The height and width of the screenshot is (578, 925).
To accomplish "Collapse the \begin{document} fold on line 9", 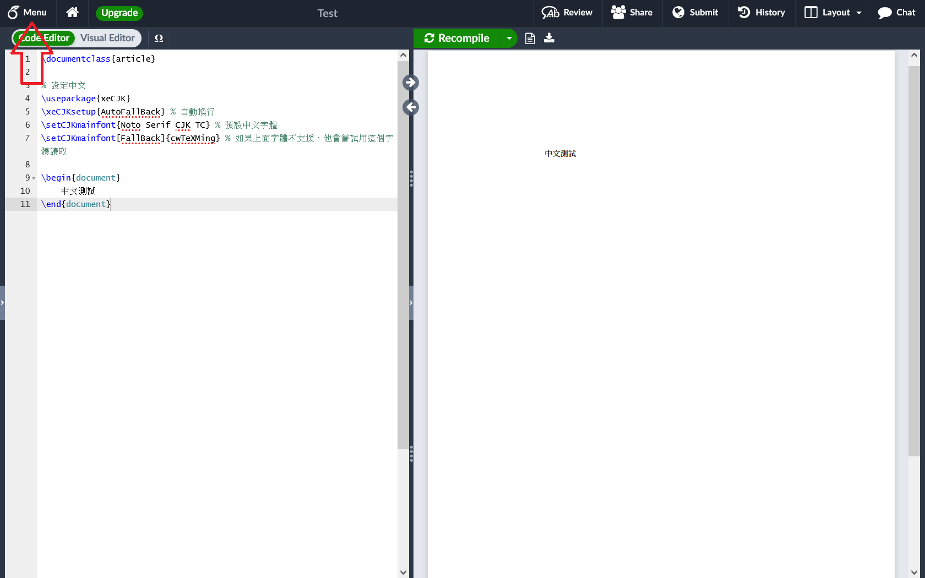I will tap(34, 178).
